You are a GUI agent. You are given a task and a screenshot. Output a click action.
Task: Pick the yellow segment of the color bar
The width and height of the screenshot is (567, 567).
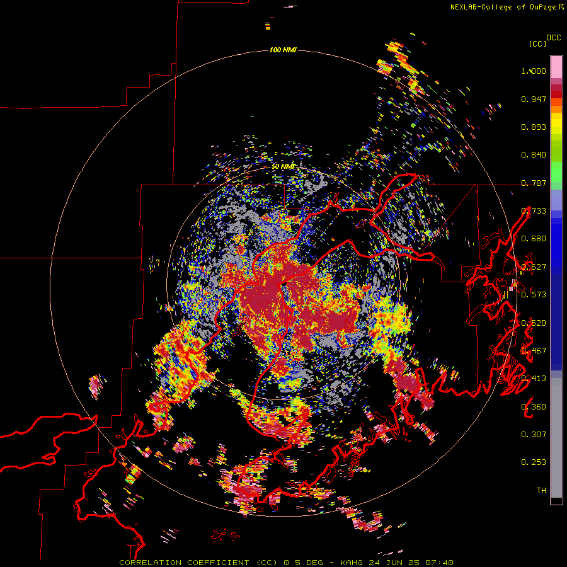click(x=556, y=123)
